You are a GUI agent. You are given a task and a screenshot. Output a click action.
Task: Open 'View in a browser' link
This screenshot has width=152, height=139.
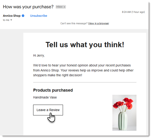[x=98, y=23]
